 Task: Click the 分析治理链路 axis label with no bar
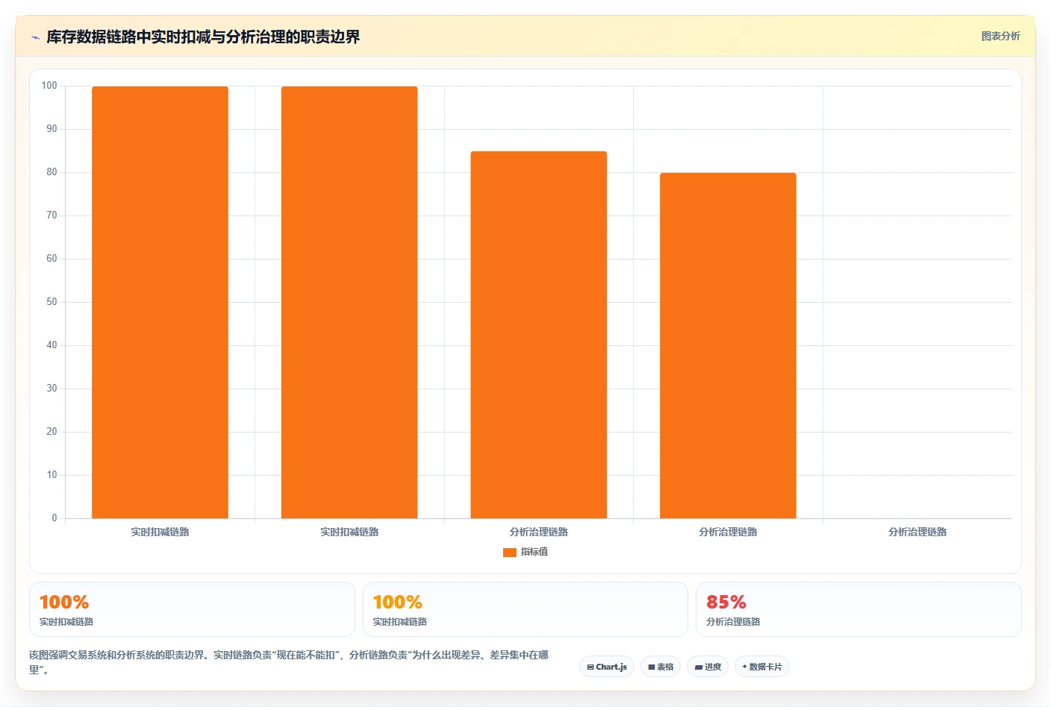[x=917, y=532]
